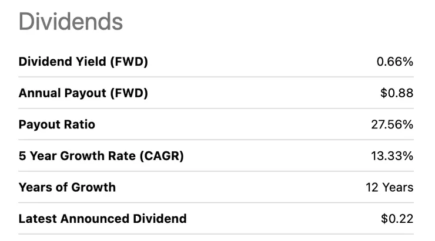The width and height of the screenshot is (435, 241).
Task: Click the 12 Years value
Action: click(389, 188)
